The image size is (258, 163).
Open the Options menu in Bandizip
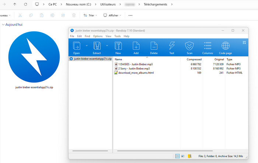pyautogui.click(x=98, y=36)
